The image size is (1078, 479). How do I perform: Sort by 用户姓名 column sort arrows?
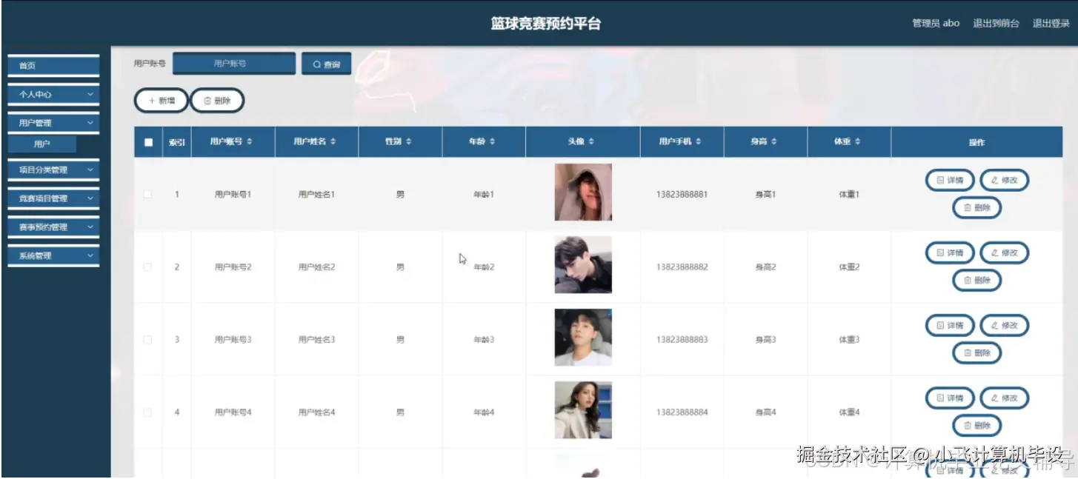[333, 141]
